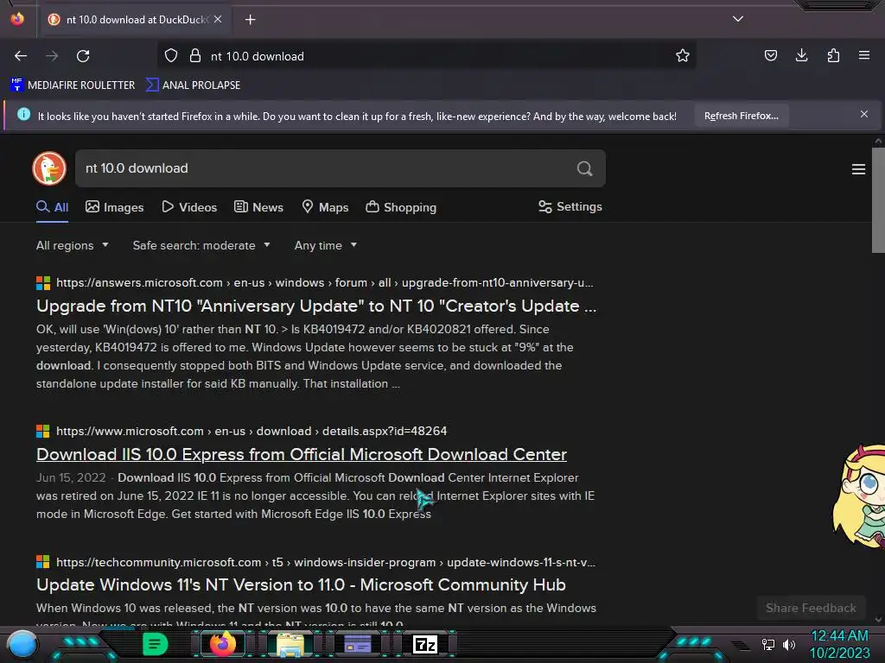Dismiss the Firefox refresh notification bar
This screenshot has width=885, height=663.
coord(864,115)
